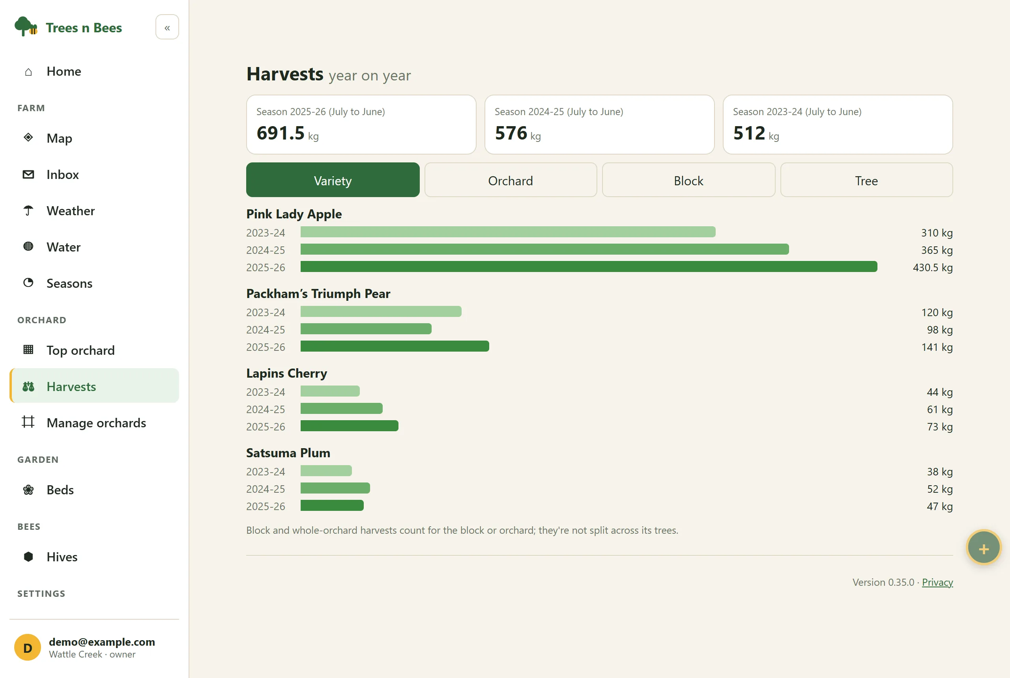Click the 73 kg value
The image size is (1010, 678).
[x=939, y=427]
